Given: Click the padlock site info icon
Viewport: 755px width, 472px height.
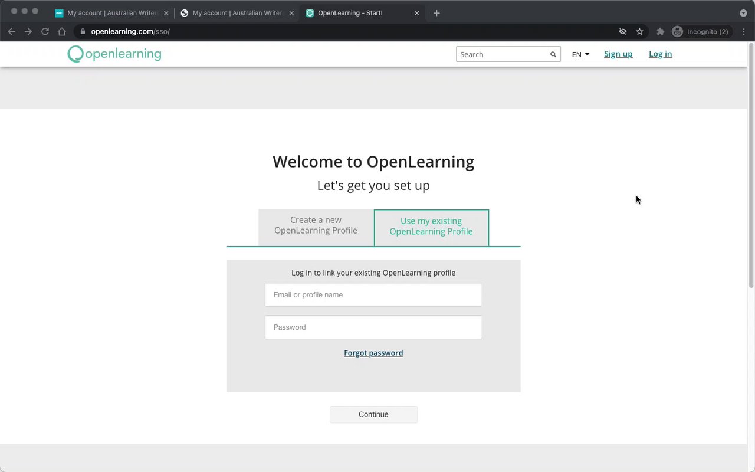Looking at the screenshot, I should pos(83,31).
